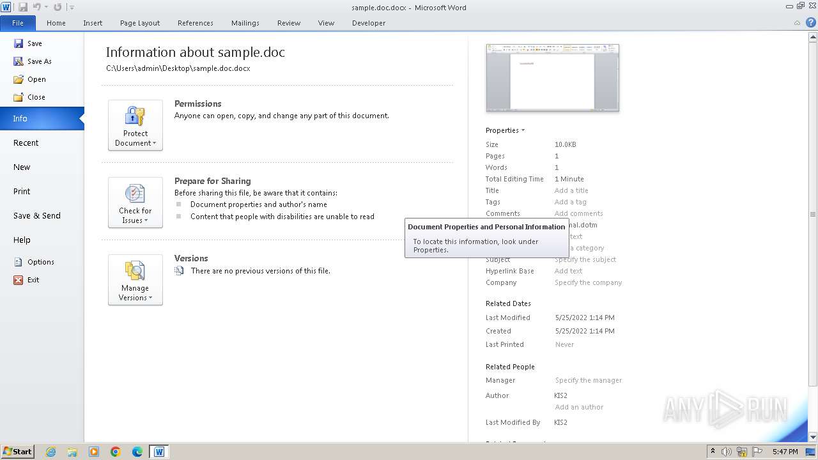Click the Last Modified date 5/25/2022 1:14 PM
Screen dimensions: 818x460
pyautogui.click(x=584, y=318)
